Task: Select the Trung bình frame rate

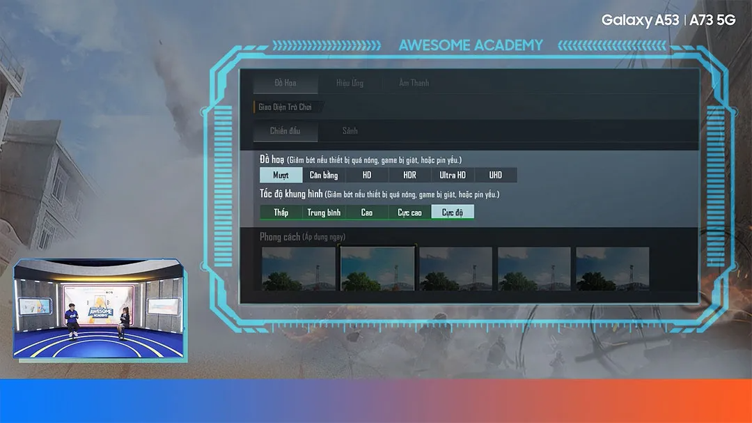Action: click(x=323, y=213)
